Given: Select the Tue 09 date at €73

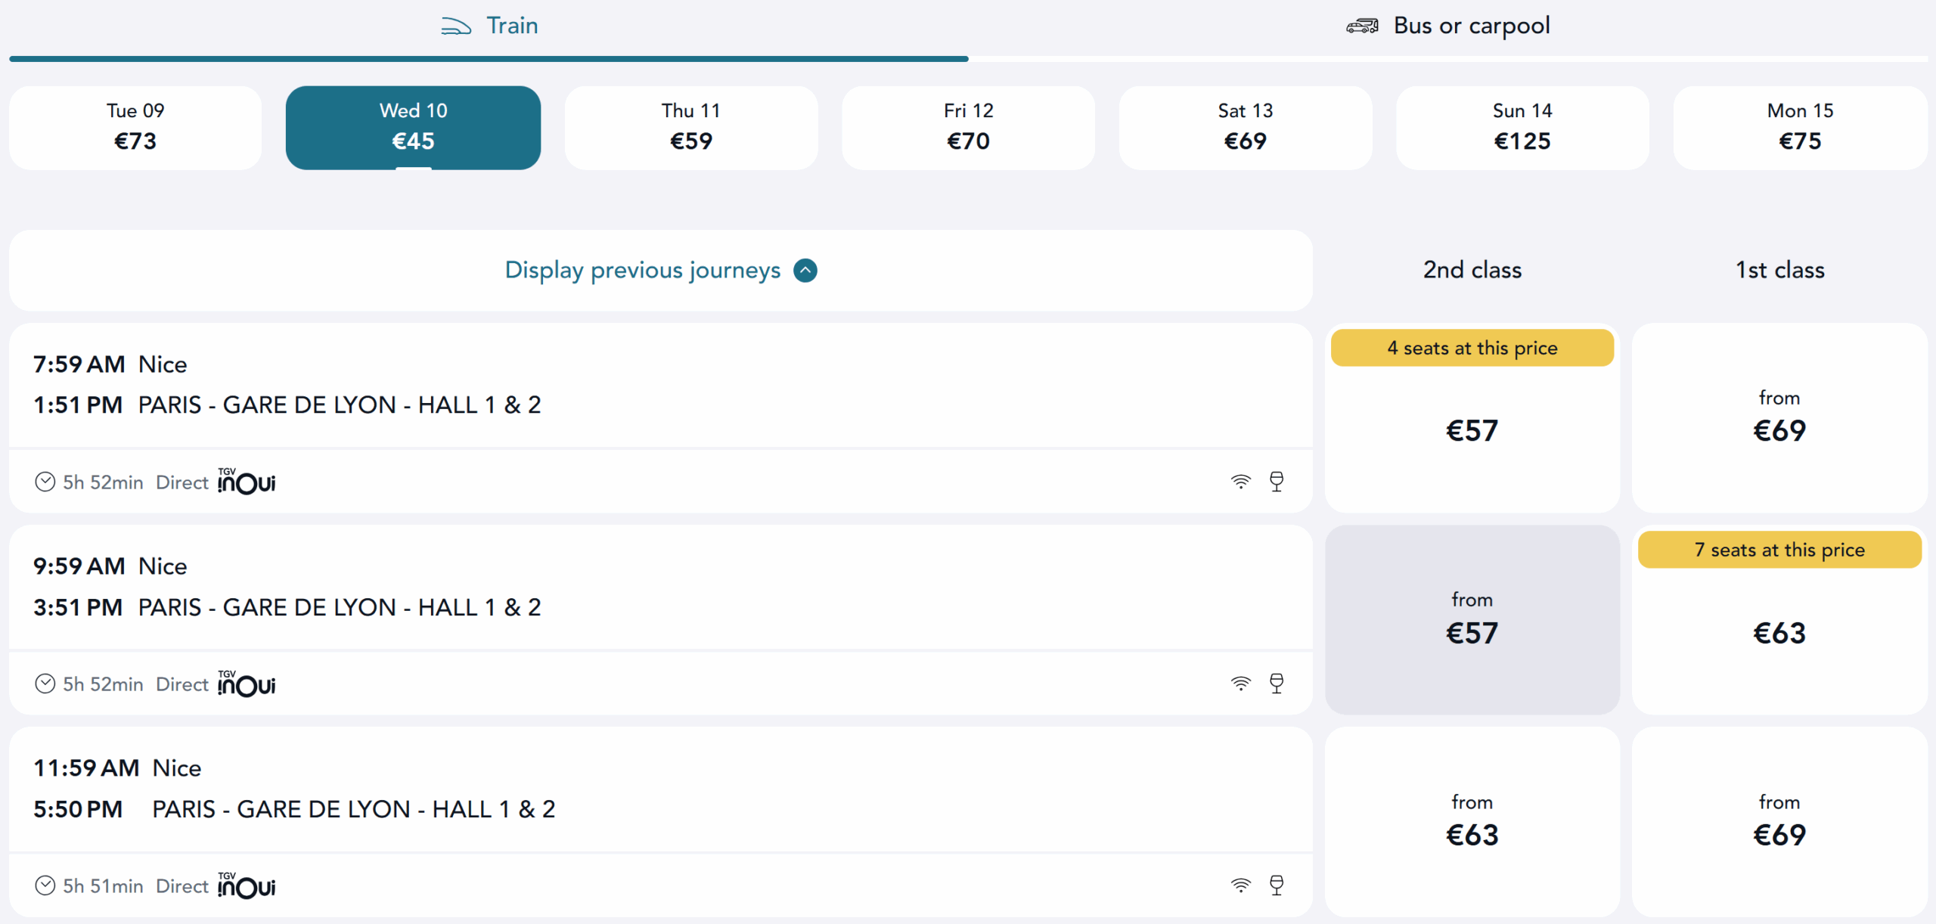Looking at the screenshot, I should 135,127.
